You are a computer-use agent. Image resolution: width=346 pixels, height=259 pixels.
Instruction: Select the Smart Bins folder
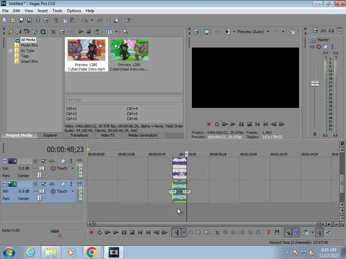[29, 61]
